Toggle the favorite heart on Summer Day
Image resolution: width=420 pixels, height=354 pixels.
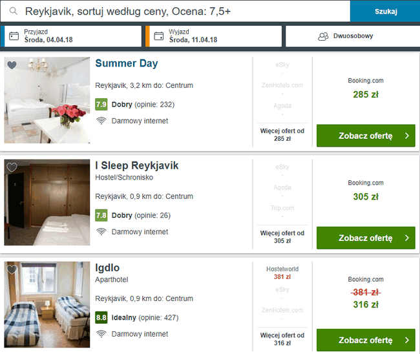coord(12,65)
